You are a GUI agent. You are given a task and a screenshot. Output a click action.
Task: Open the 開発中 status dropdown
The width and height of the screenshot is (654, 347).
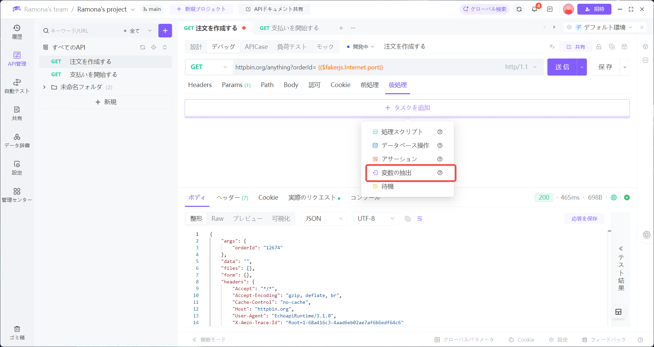click(x=360, y=47)
